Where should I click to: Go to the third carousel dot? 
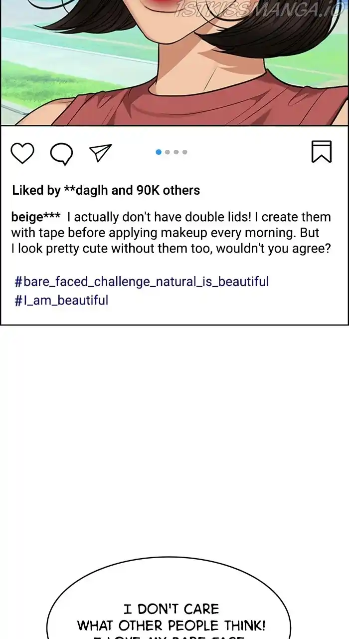tap(176, 152)
